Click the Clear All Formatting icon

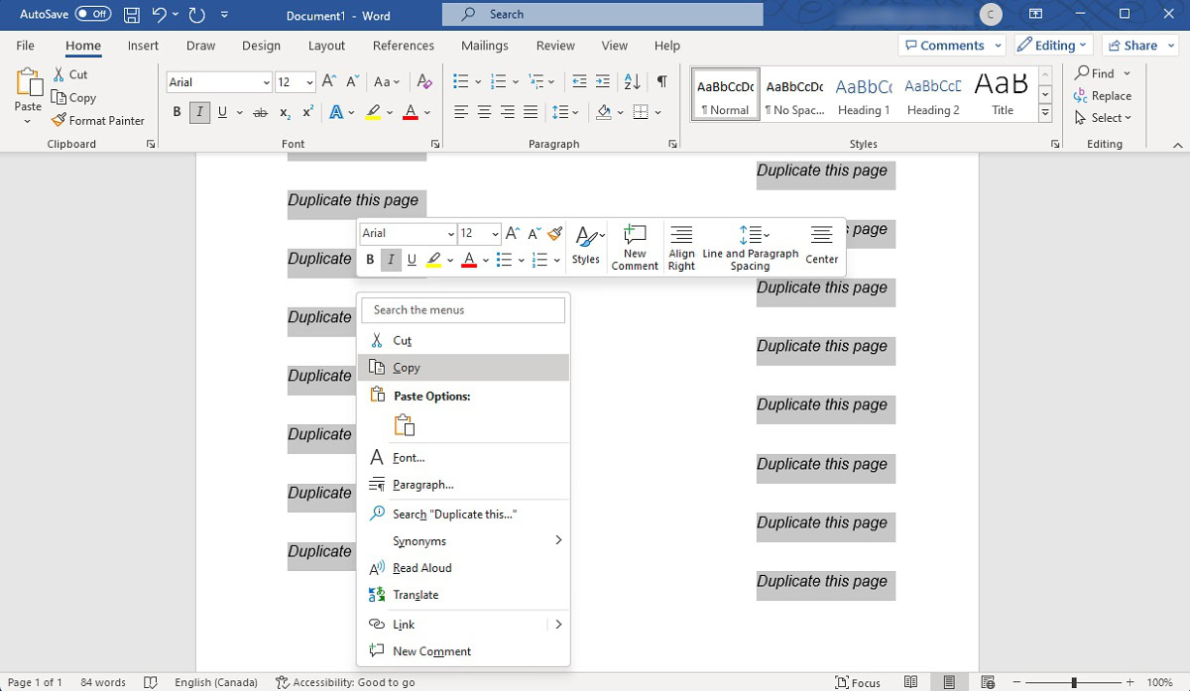click(x=424, y=82)
